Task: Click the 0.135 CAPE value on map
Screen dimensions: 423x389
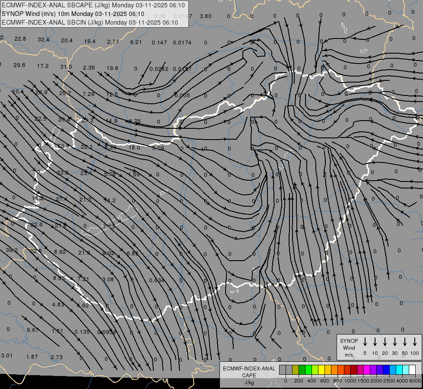Action: (82, 332)
